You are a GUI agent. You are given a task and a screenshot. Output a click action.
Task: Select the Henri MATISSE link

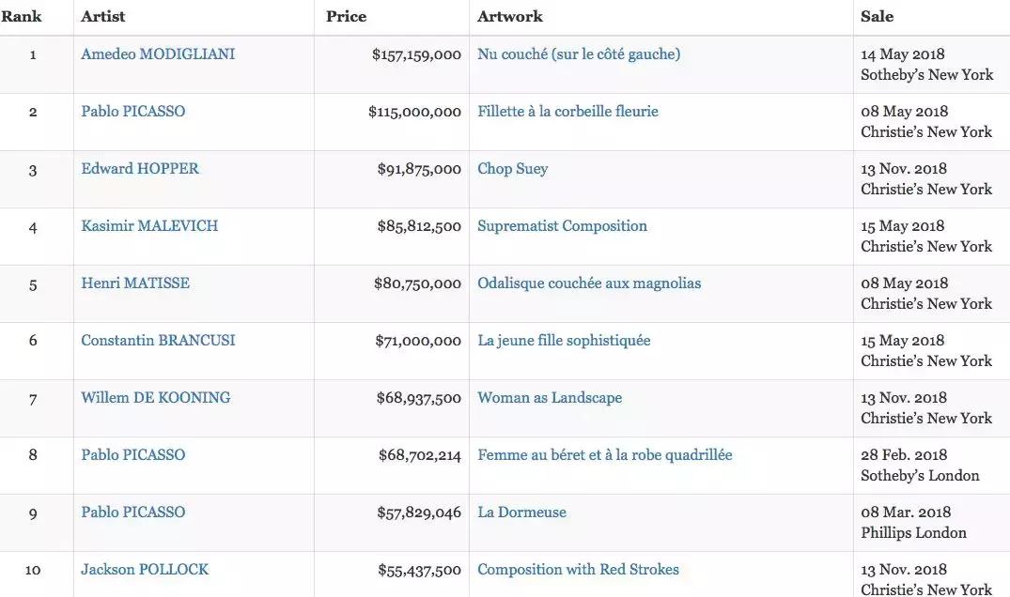pyautogui.click(x=135, y=283)
